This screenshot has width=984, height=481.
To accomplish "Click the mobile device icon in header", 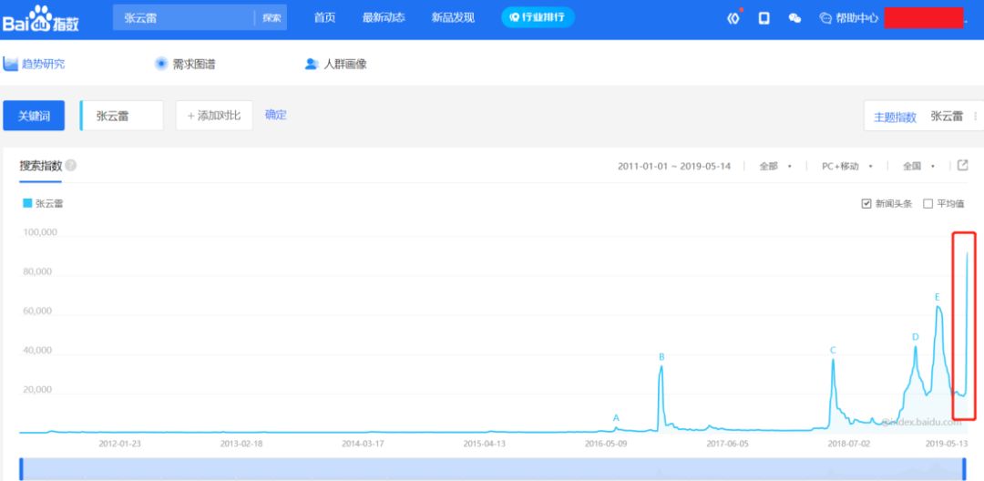I will point(764,18).
